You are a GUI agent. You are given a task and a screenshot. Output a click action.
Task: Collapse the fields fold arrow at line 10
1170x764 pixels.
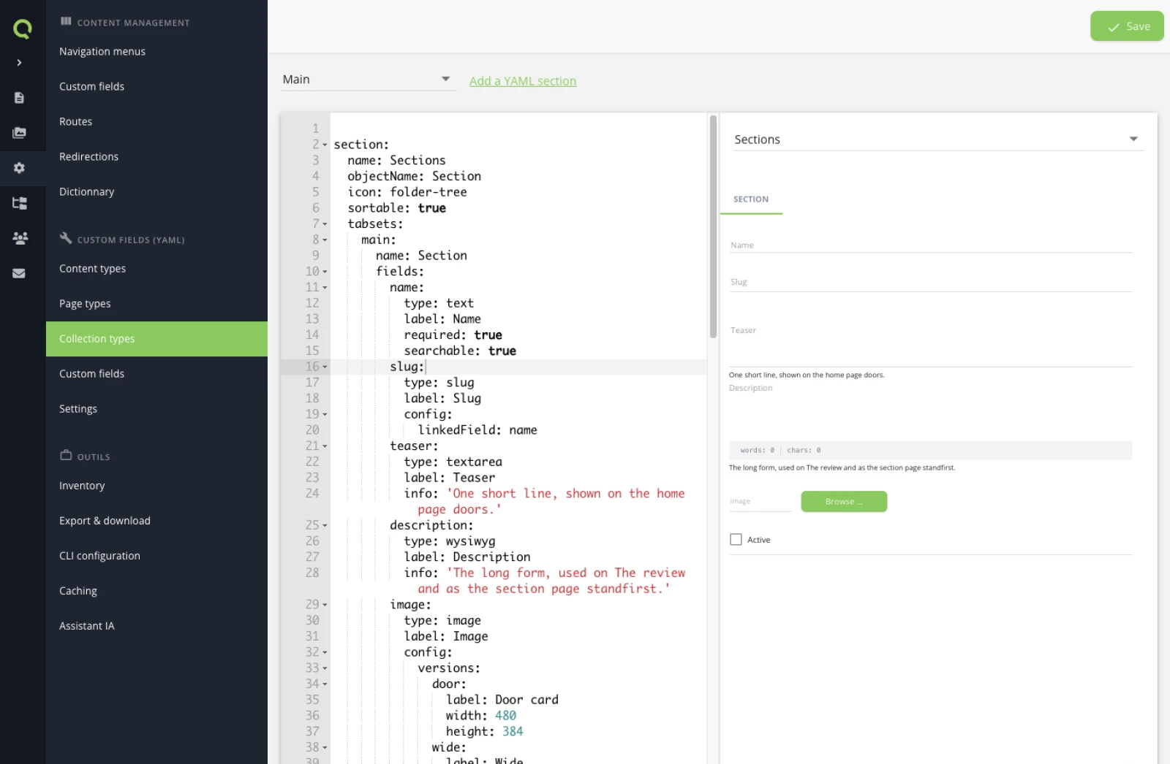[325, 272]
